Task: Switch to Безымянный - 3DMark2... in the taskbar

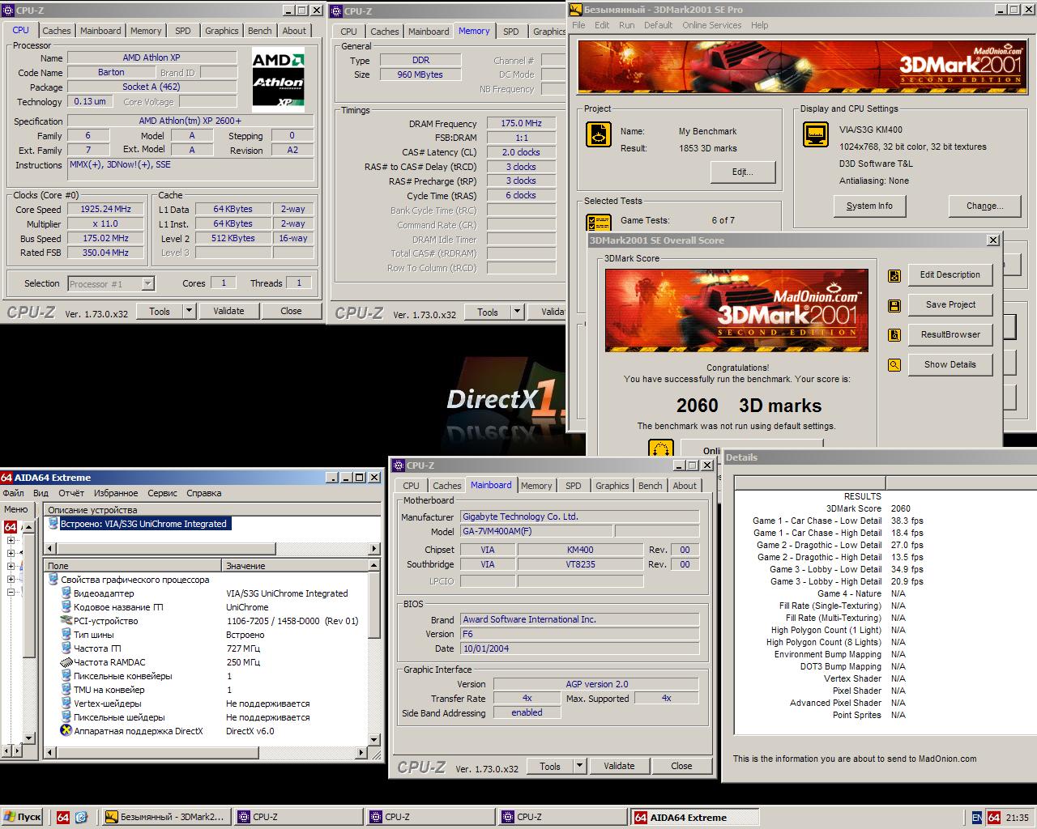Action: click(165, 817)
